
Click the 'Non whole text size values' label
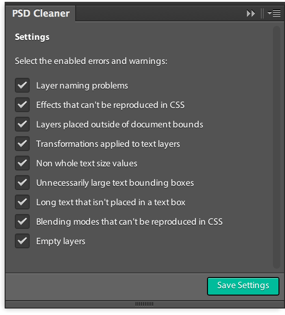[87, 164]
